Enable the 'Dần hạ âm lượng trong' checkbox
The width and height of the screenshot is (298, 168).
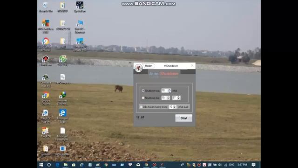point(141,107)
